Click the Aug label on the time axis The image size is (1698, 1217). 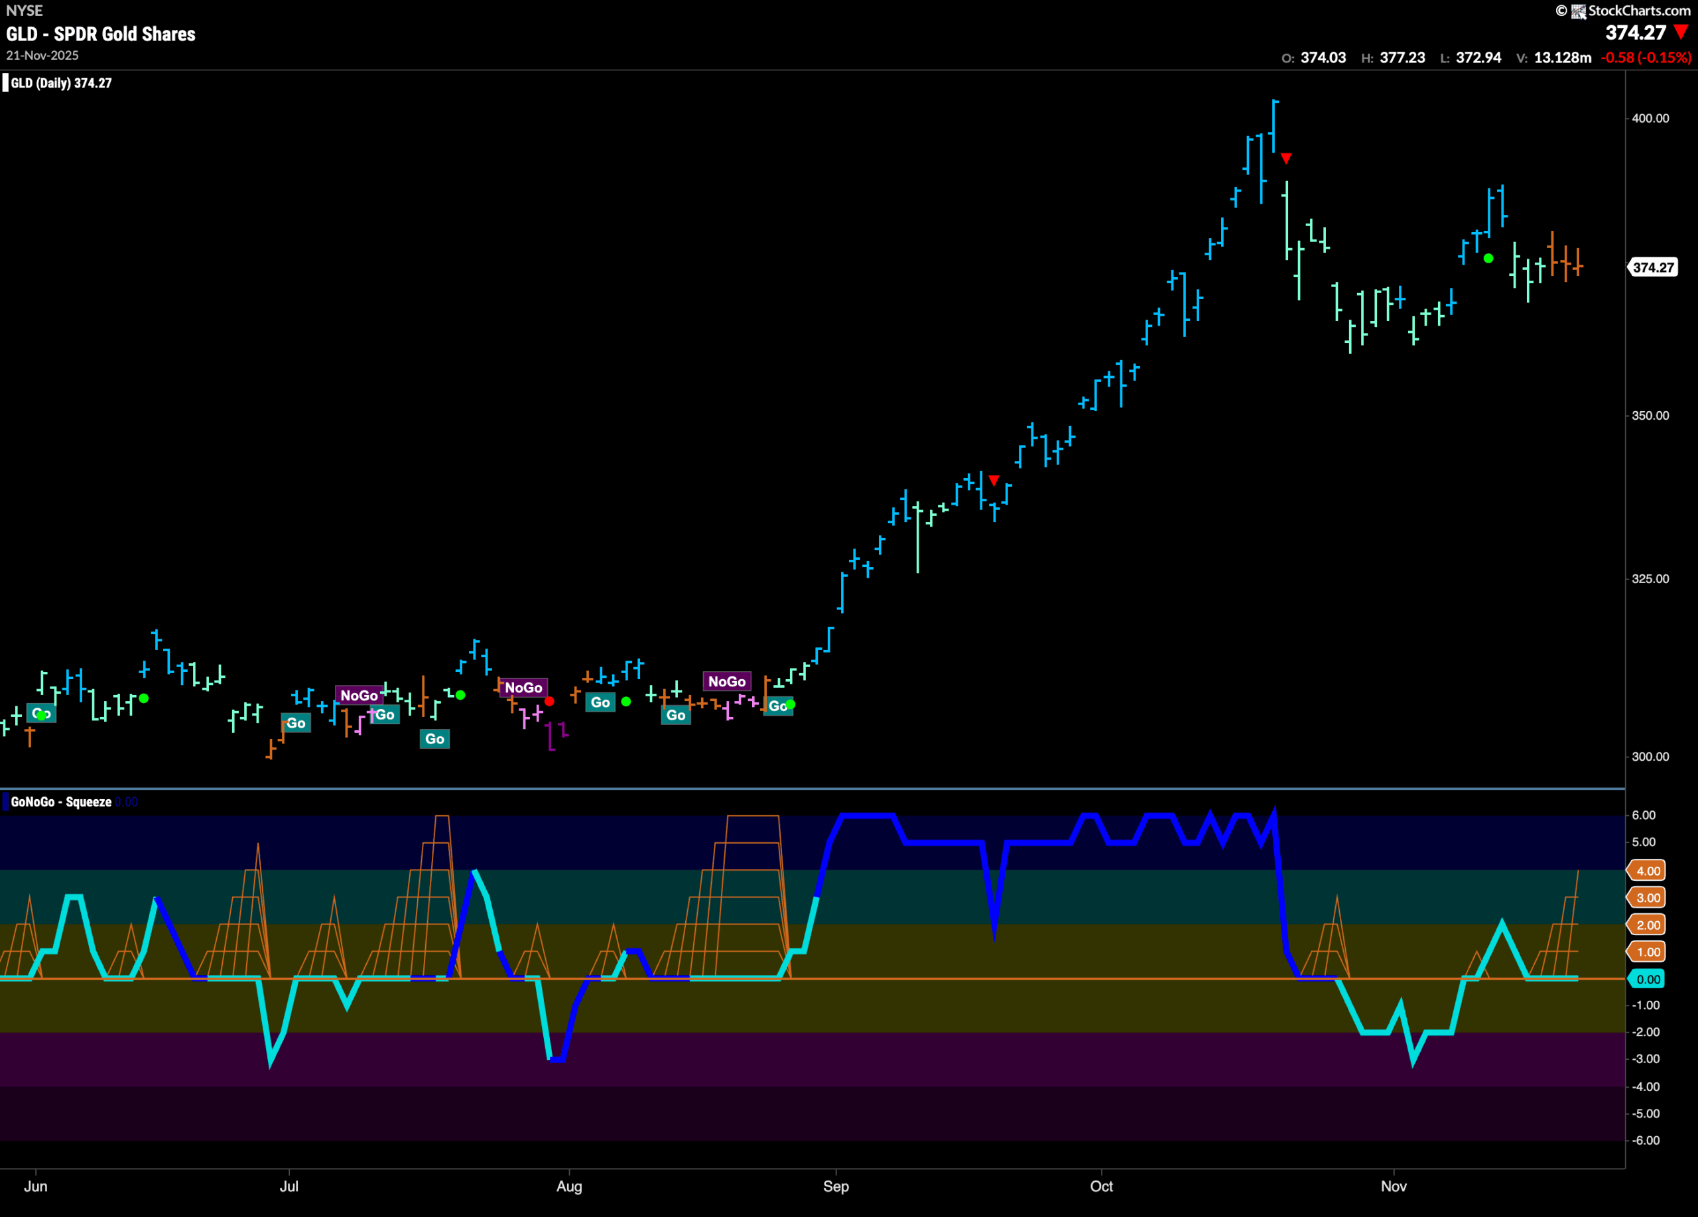click(x=569, y=1186)
